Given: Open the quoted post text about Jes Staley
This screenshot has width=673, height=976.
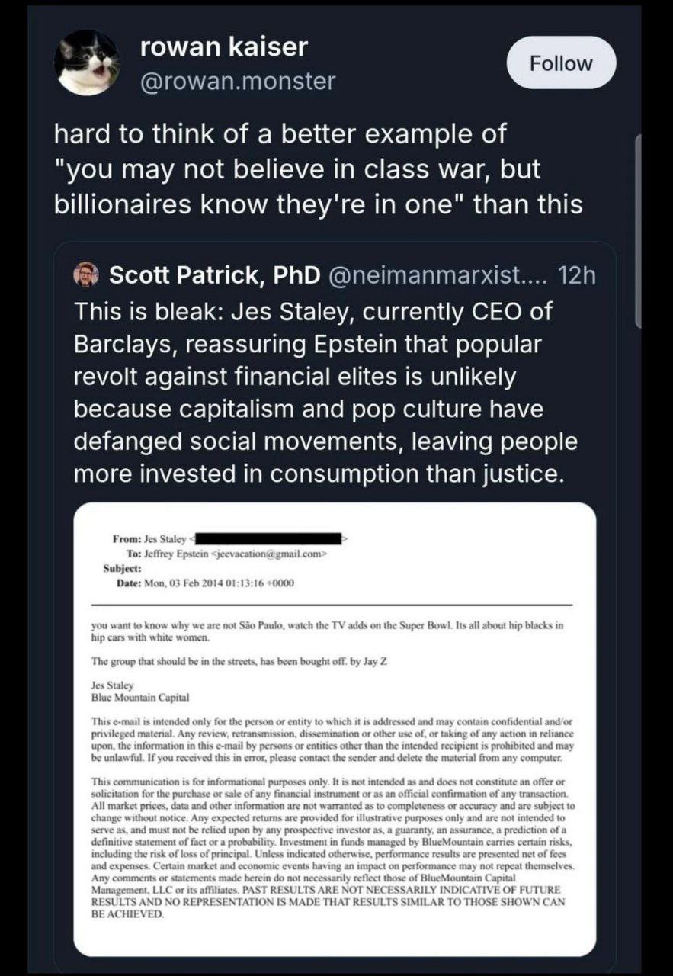Looking at the screenshot, I should pos(324,393).
